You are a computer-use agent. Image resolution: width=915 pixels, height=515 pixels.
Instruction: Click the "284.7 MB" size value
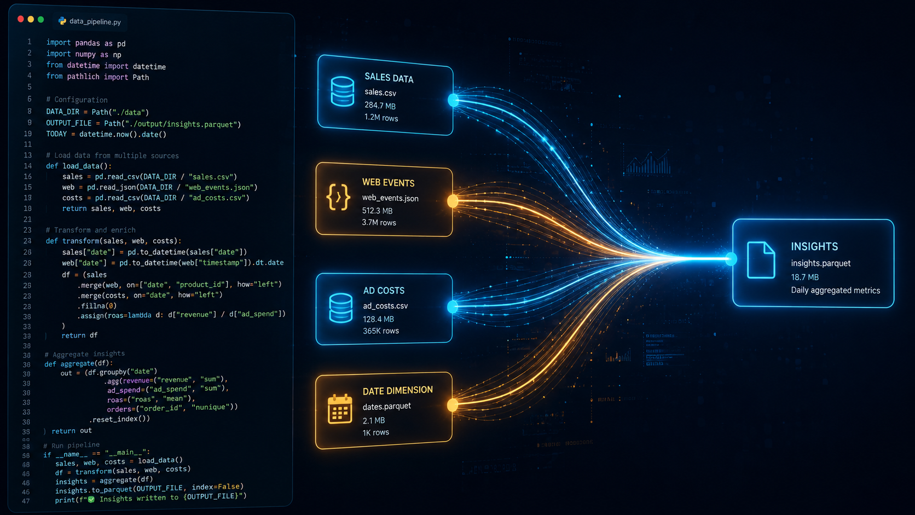click(x=380, y=105)
